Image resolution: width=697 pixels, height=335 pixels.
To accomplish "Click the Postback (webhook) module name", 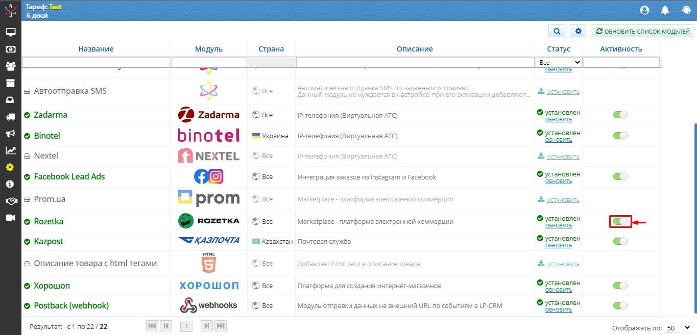I will pyautogui.click(x=71, y=305).
